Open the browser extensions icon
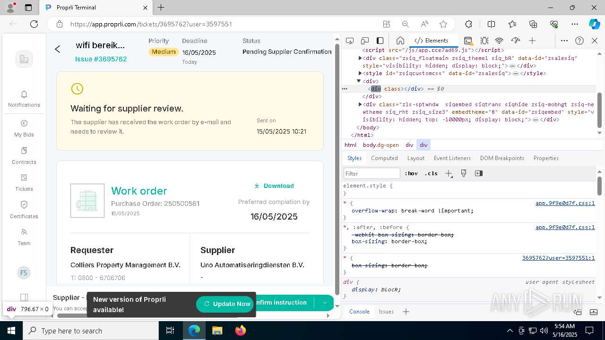 point(468,24)
